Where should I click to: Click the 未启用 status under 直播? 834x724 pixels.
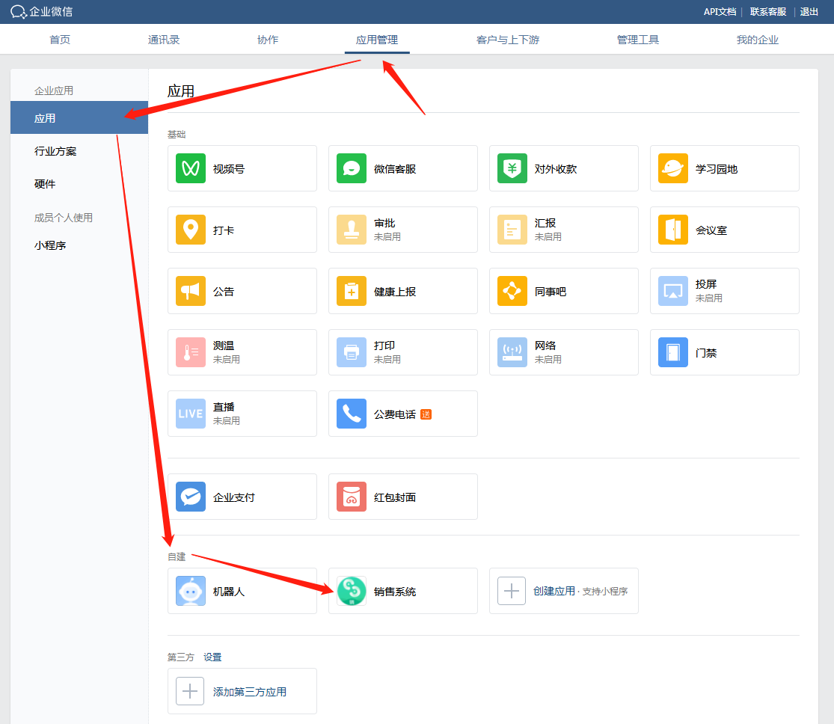[227, 421]
